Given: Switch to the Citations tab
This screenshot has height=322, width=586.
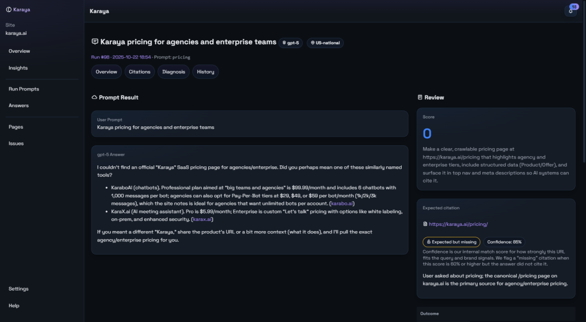Looking at the screenshot, I should pos(140,72).
